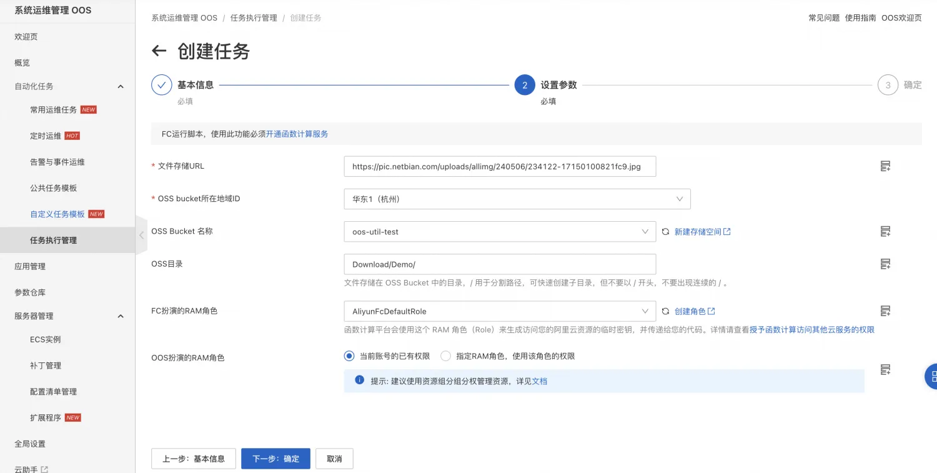Image resolution: width=937 pixels, height=473 pixels.
Task: Open 常用运维任务 in the sidebar
Action: point(54,110)
